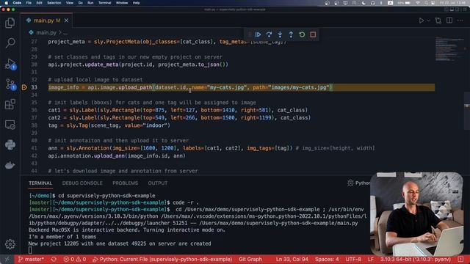
Task: Open the Search view in activity bar
Action: point(10,43)
